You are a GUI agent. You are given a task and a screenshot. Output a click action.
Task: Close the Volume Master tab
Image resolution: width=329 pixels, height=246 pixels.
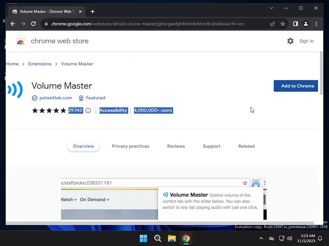(x=80, y=12)
